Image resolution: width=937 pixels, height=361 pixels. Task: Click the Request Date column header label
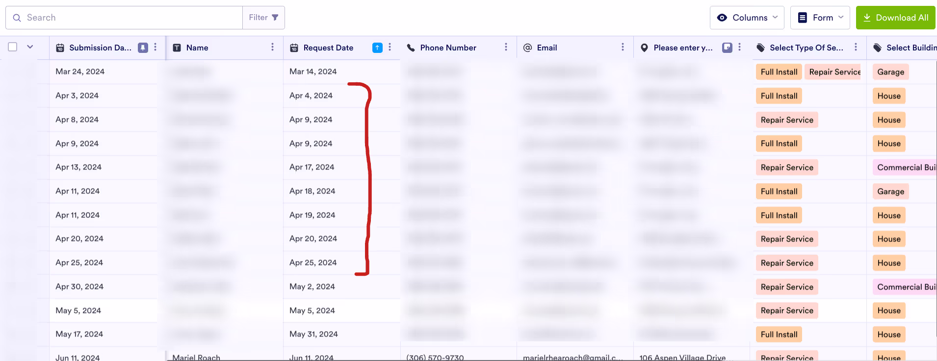click(328, 48)
